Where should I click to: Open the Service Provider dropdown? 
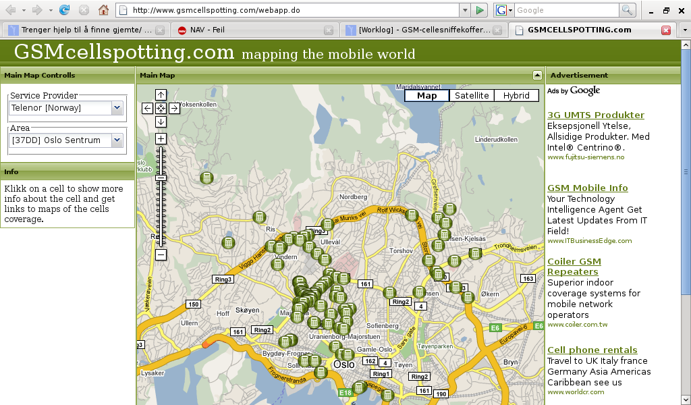click(x=117, y=107)
